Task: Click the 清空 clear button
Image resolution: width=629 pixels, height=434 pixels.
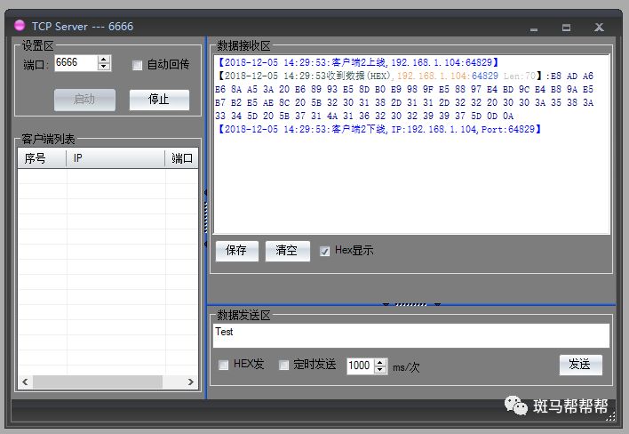Action: [287, 251]
